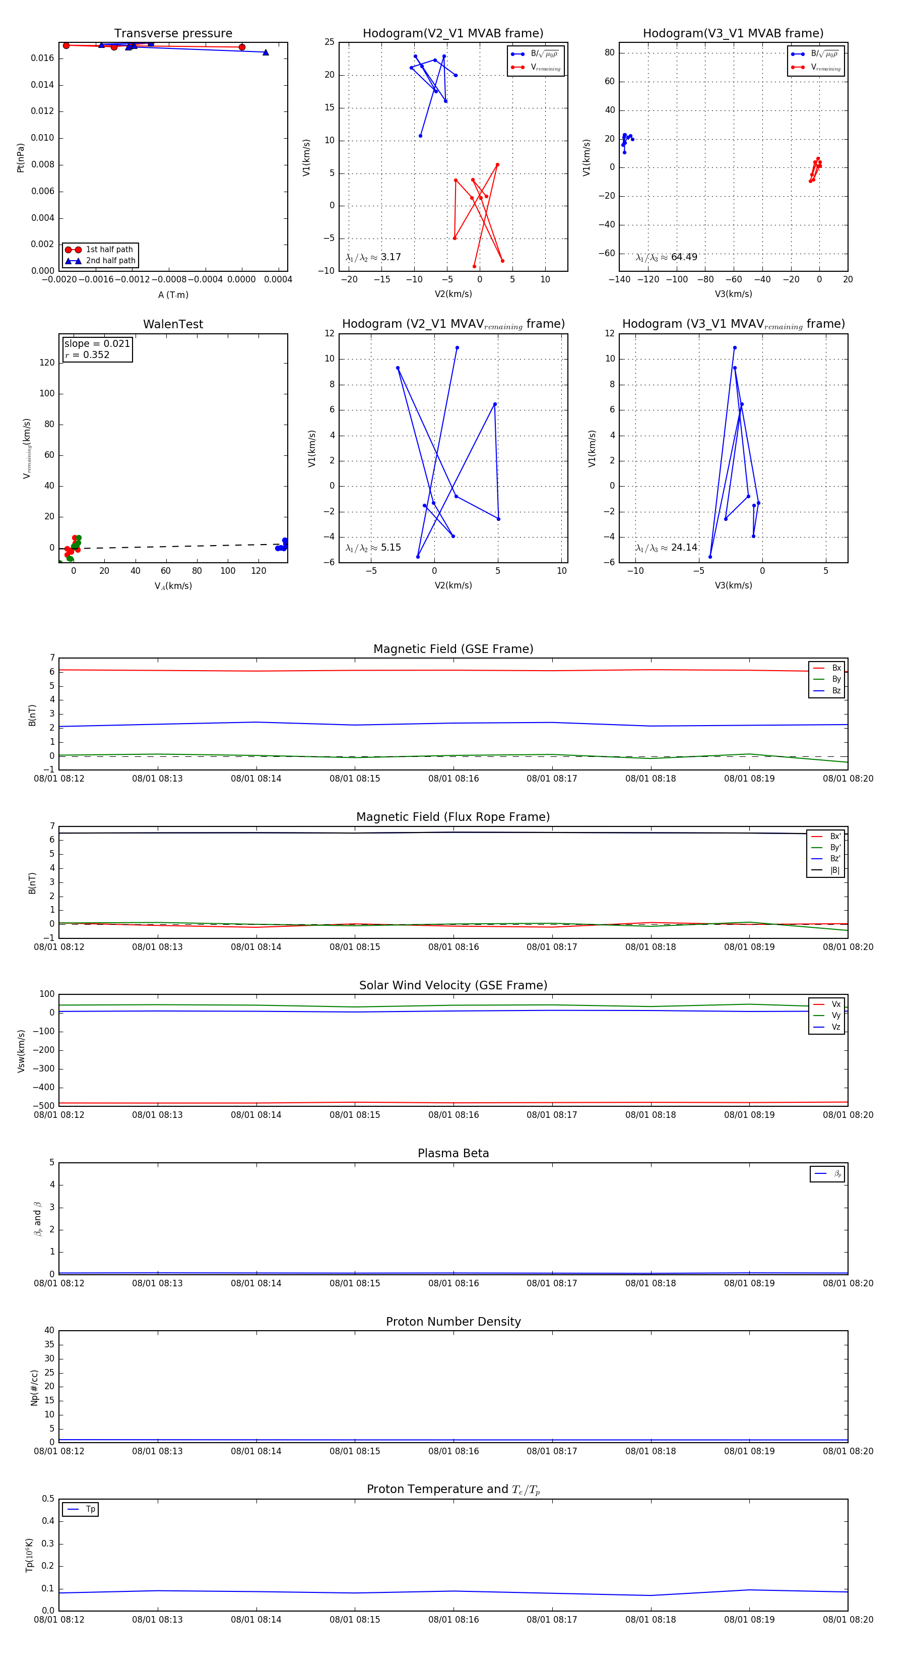Click 'Magnetic Field (GSE Frame)' title

coord(453,649)
